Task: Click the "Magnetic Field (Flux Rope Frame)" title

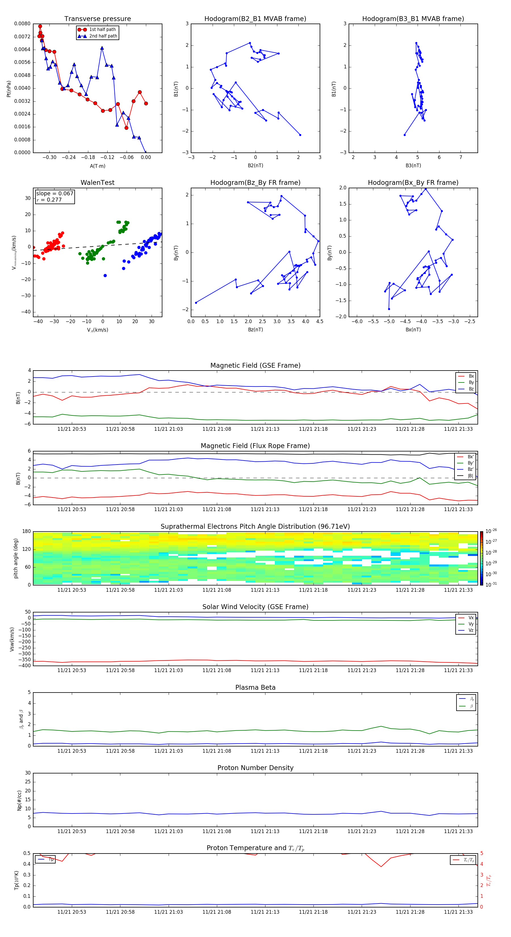Action: point(255,446)
